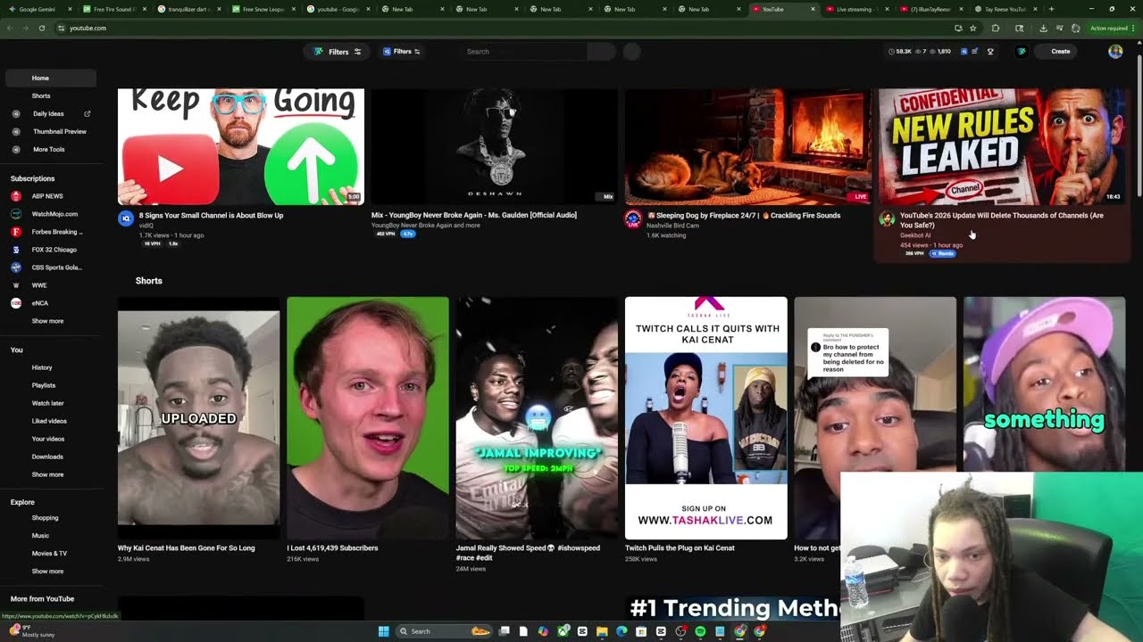Click the YouTube search field
The width and height of the screenshot is (1143, 642).
(525, 52)
